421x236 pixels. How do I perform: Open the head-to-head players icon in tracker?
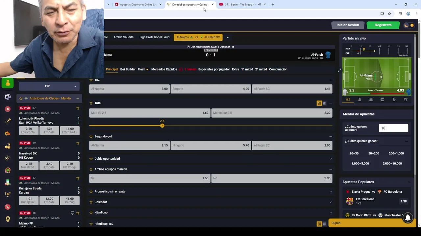[x=371, y=100]
